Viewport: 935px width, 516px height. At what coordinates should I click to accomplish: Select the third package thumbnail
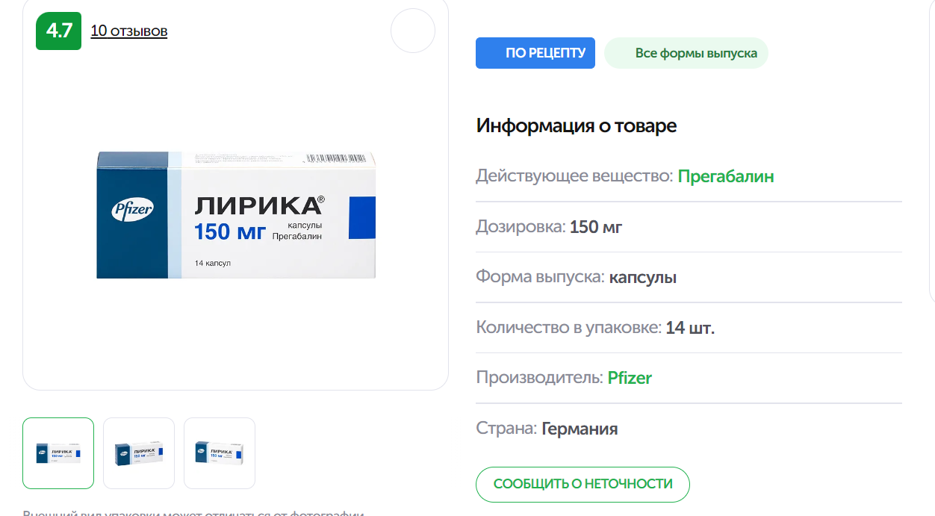[220, 453]
